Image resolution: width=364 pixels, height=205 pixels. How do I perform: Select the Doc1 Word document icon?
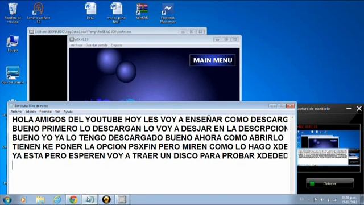point(90,11)
